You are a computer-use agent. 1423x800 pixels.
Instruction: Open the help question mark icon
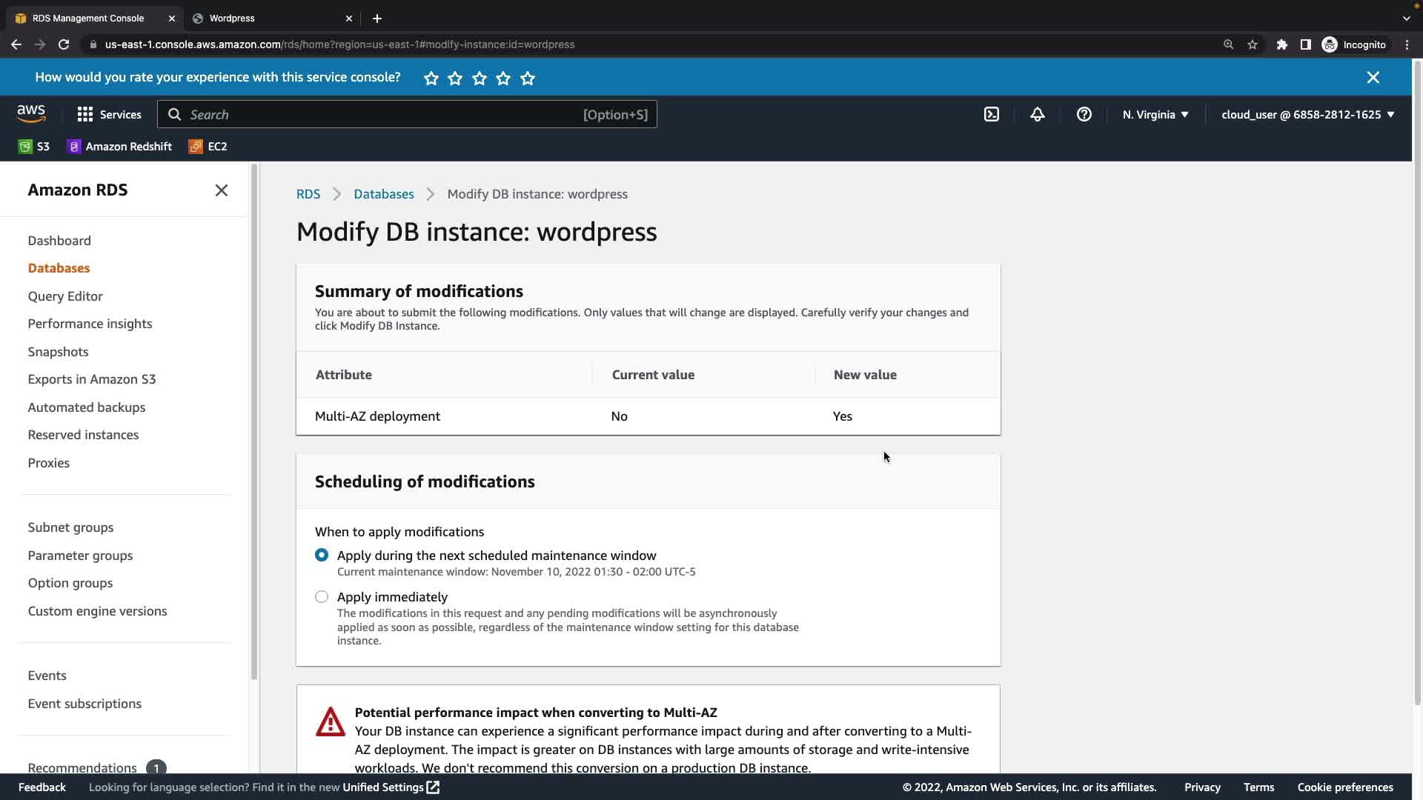click(x=1084, y=114)
